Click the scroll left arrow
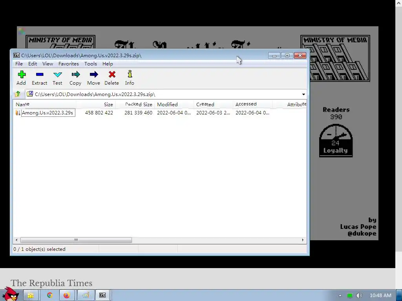The width and height of the screenshot is (402, 301). coord(16,240)
